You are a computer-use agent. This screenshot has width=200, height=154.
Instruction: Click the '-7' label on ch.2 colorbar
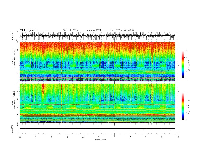tap(186, 120)
